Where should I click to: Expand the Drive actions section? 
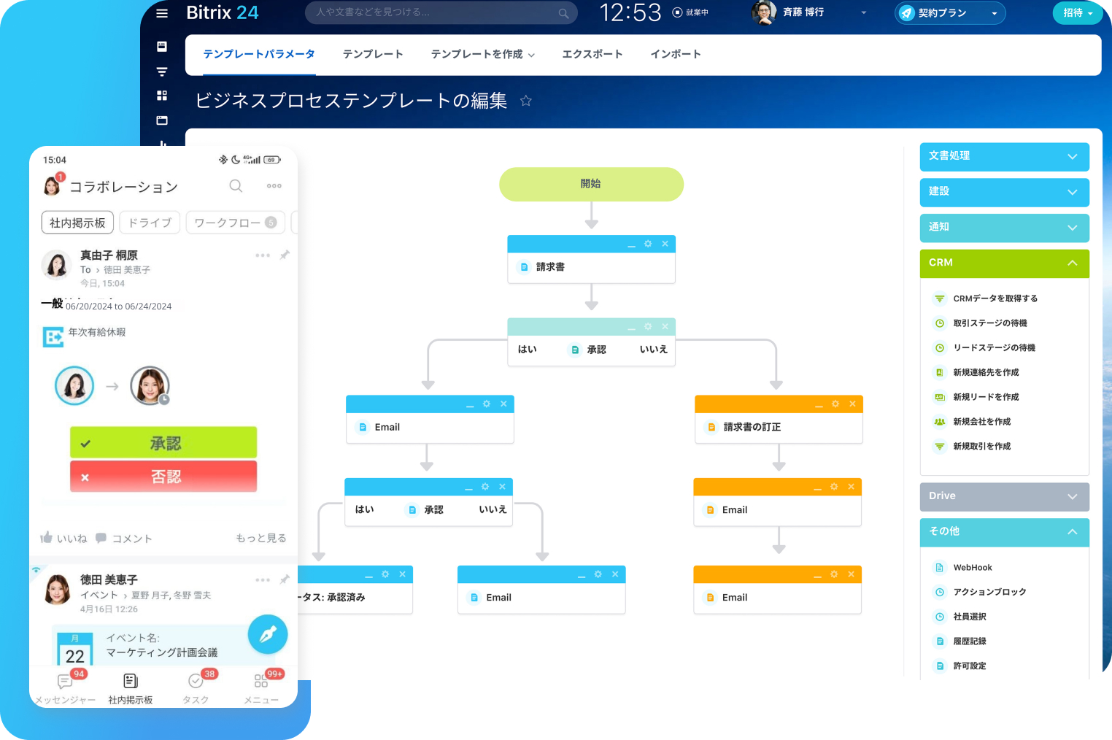coord(1005,496)
